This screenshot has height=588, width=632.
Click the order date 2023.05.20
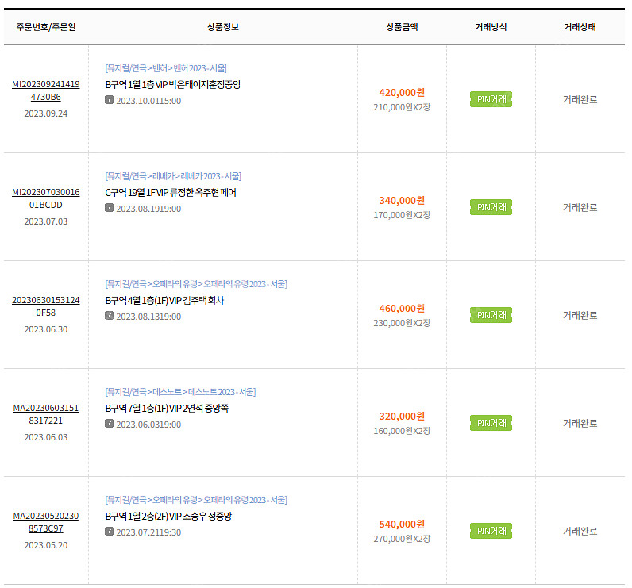pyautogui.click(x=46, y=545)
